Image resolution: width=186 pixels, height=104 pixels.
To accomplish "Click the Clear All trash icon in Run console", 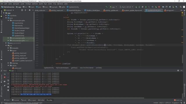I will coord(8,90).
